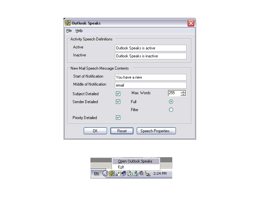Viewport: 265px width, 199px height.
Task: Click the Sender Detailed label
Action: point(85,102)
